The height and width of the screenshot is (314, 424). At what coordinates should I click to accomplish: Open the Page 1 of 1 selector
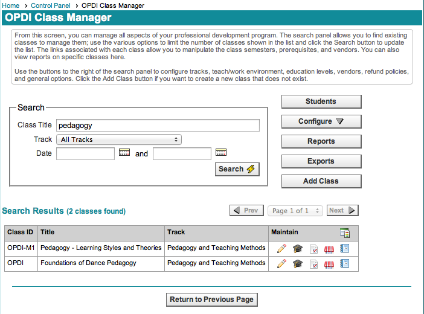(x=295, y=211)
